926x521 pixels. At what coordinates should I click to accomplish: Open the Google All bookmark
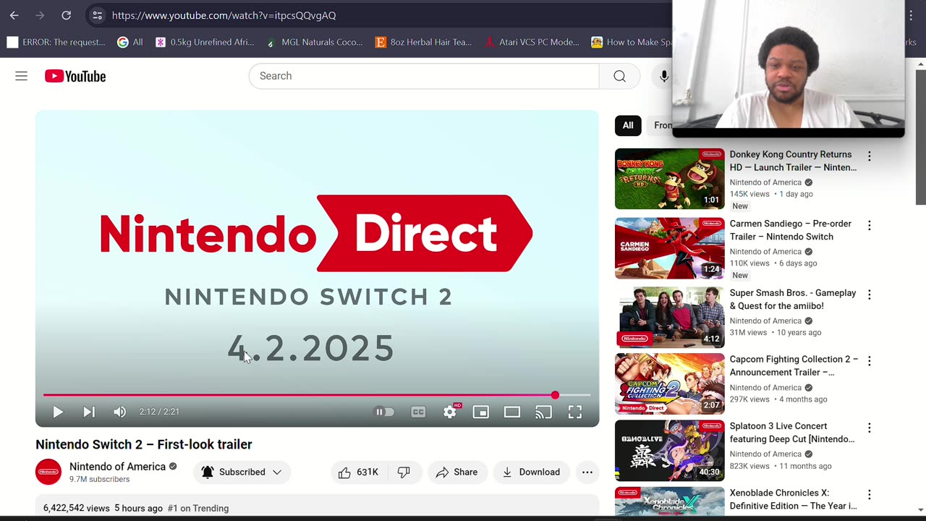[130, 42]
